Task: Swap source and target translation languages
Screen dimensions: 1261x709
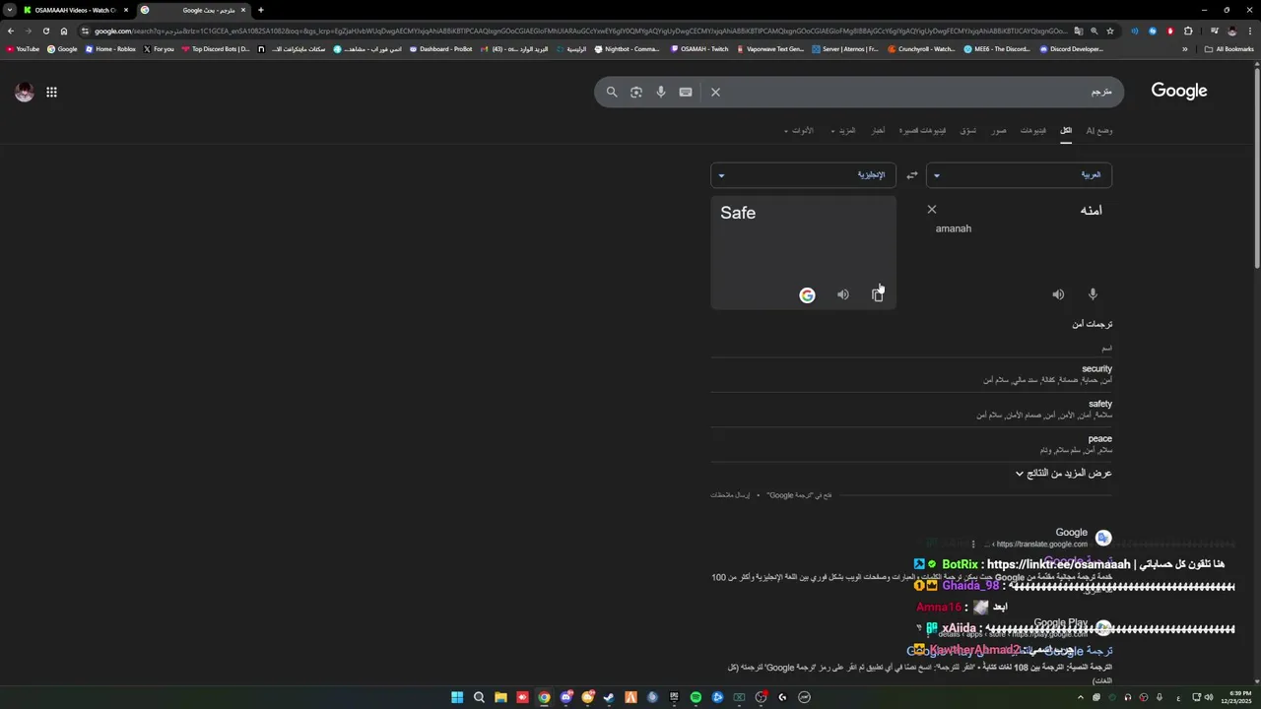Action: pos(911,175)
